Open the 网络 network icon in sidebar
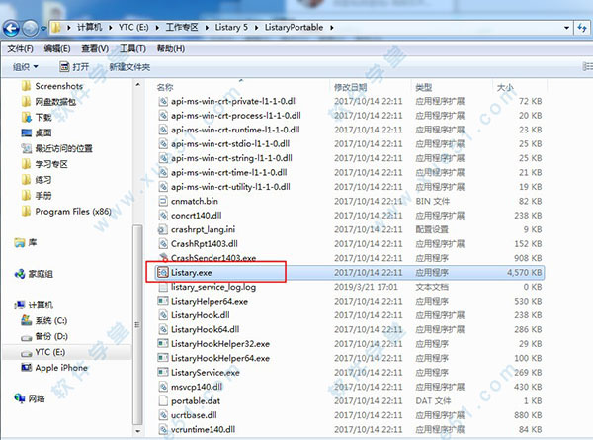The image size is (593, 440). (20, 398)
